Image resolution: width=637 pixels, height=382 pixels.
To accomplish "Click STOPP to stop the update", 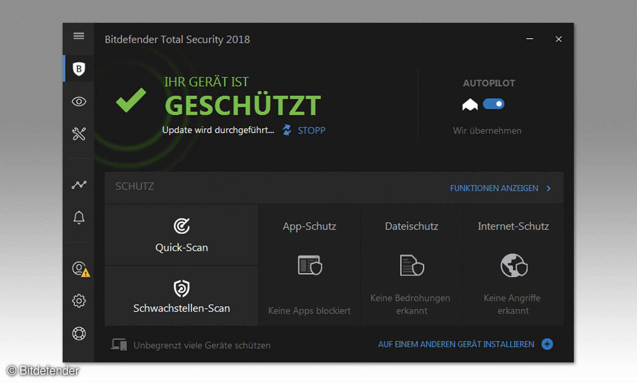I will [311, 131].
